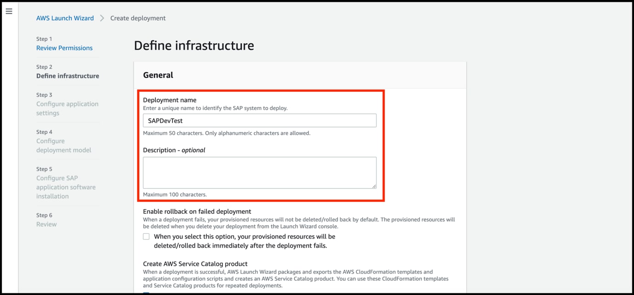Image resolution: width=634 pixels, height=295 pixels.
Task: Select the Create deployment breadcrumb entry
Action: click(x=137, y=18)
